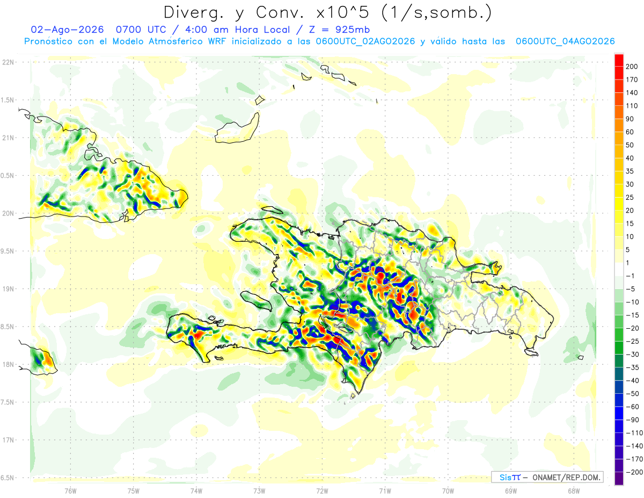The width and height of the screenshot is (644, 498).
Task: Click the yellow swatch between 20 and 25
Action: 619,204
